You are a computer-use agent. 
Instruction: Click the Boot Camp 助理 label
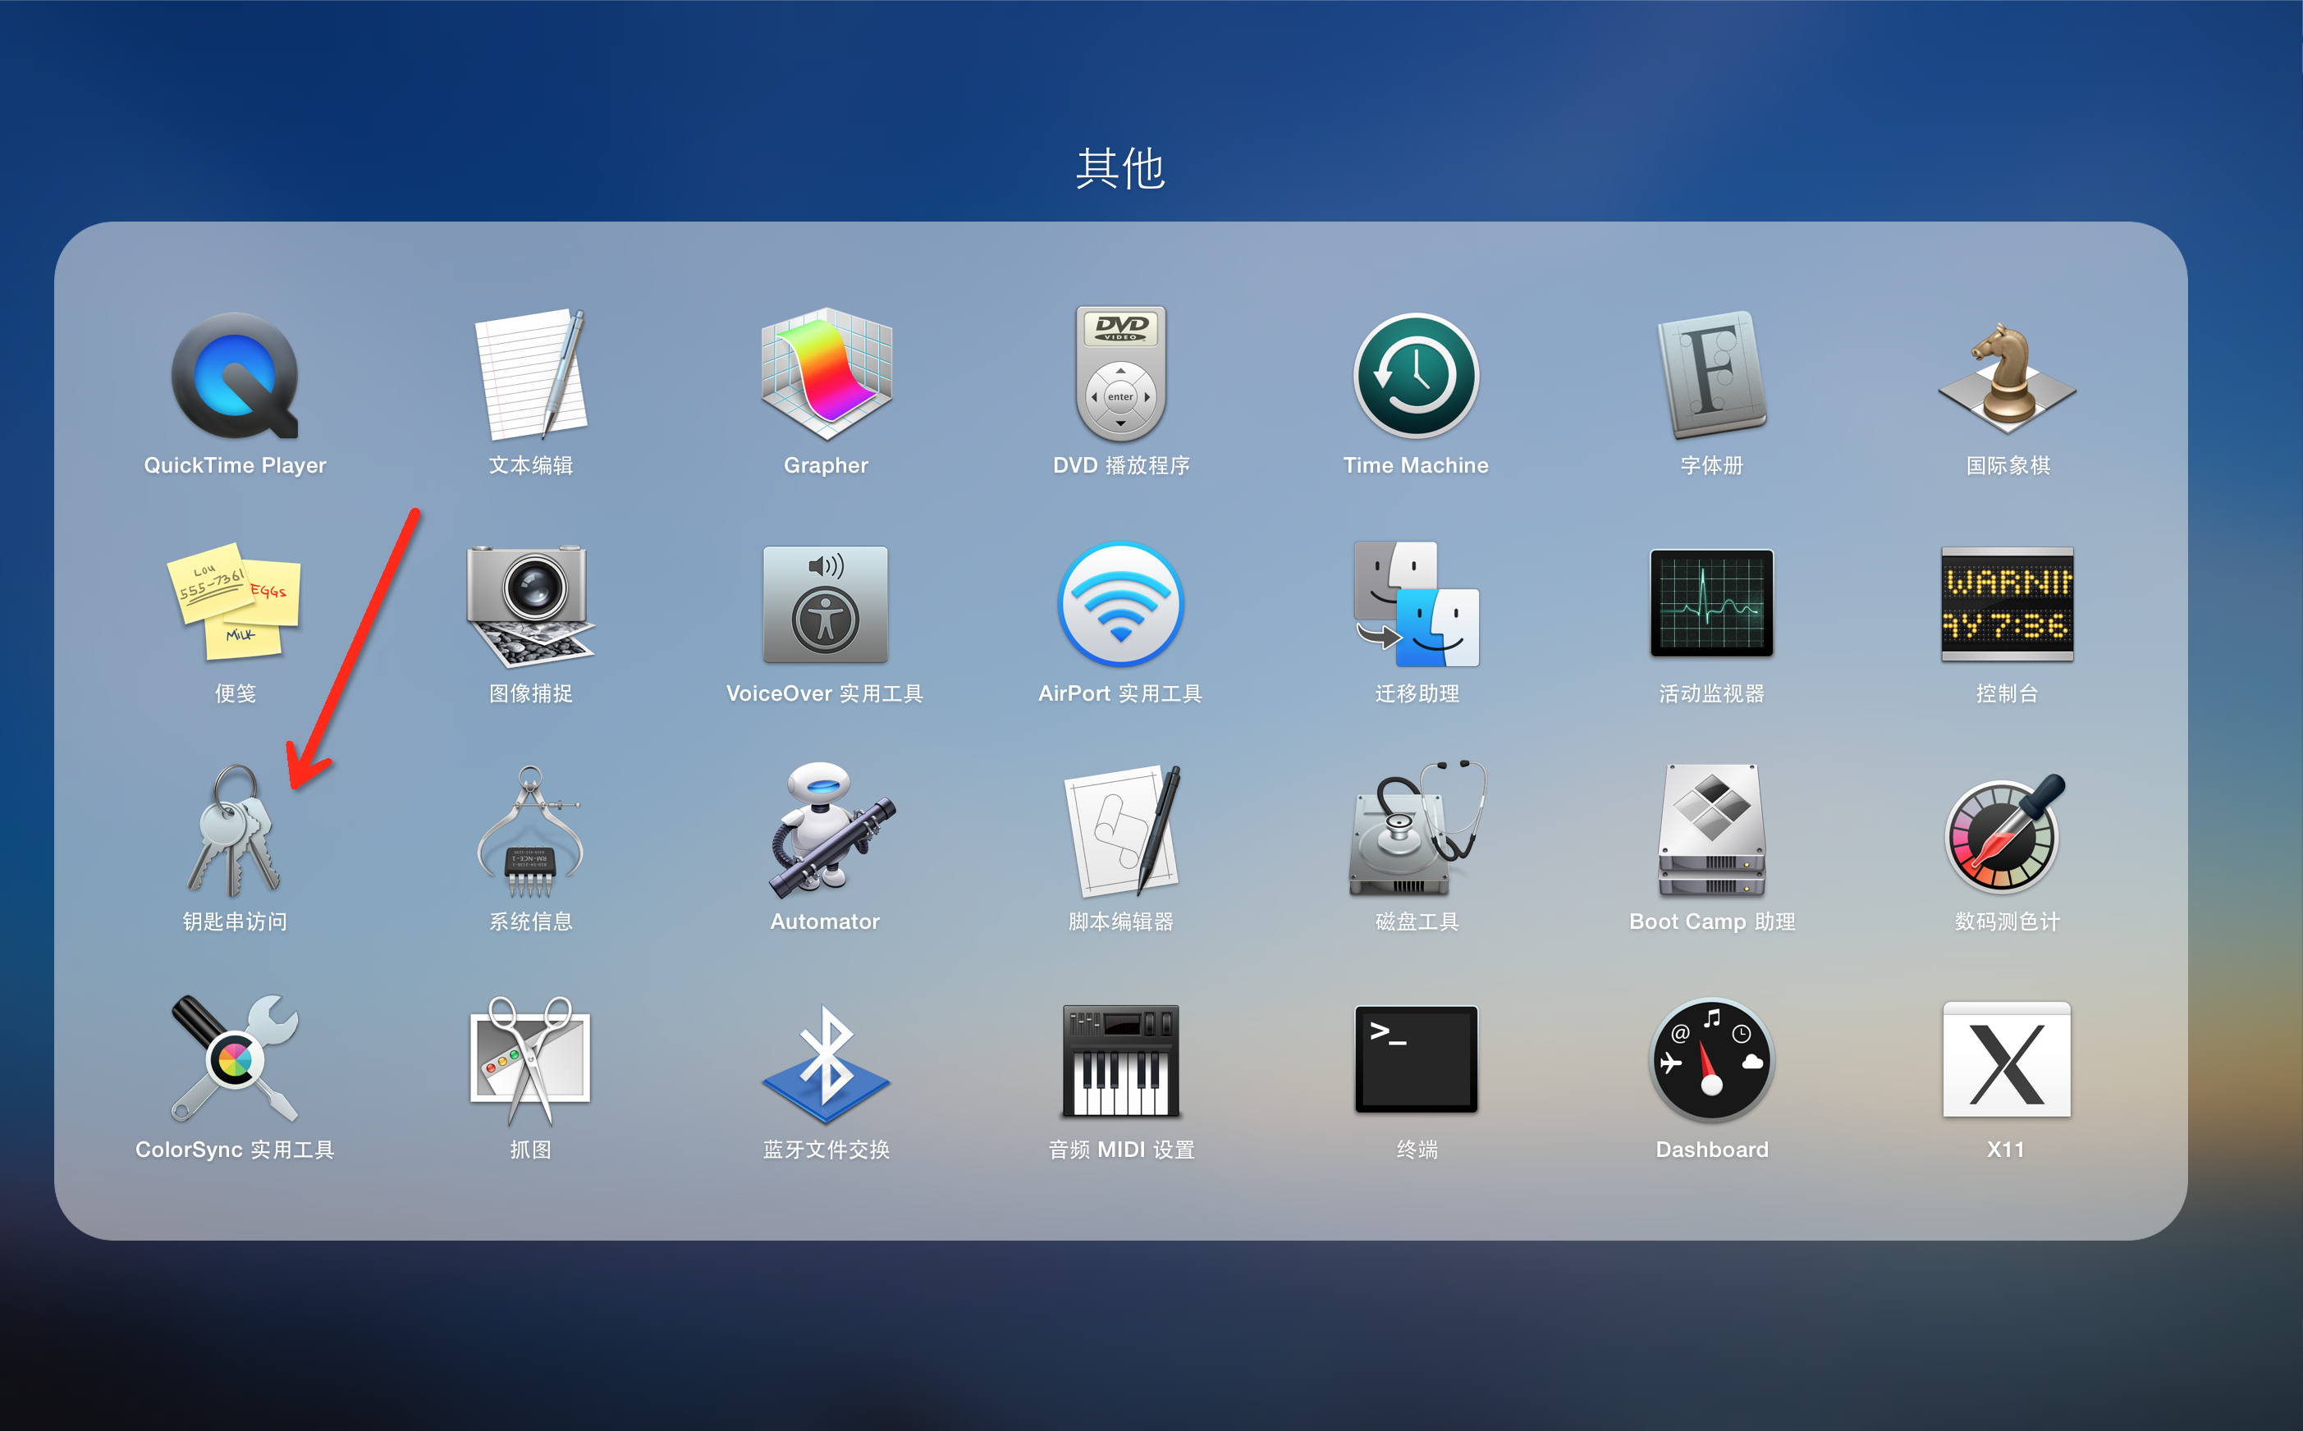[1712, 921]
